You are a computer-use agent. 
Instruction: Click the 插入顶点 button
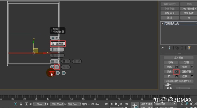click(178, 58)
